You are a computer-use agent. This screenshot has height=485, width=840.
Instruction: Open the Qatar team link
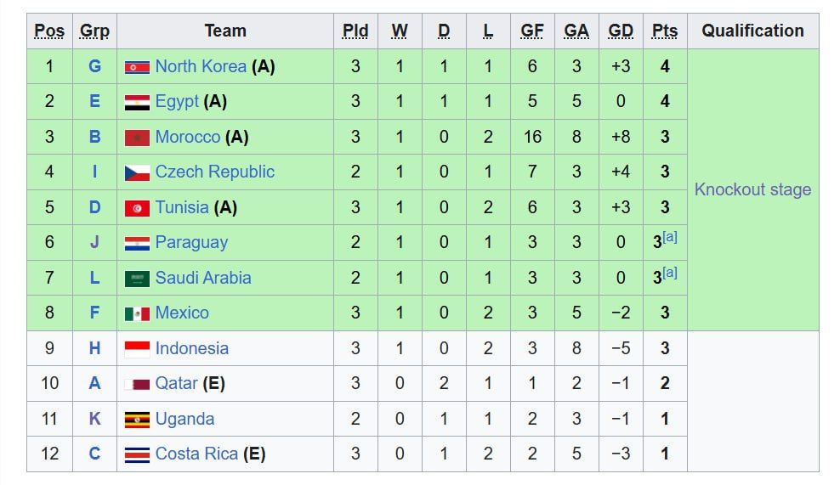pos(176,383)
